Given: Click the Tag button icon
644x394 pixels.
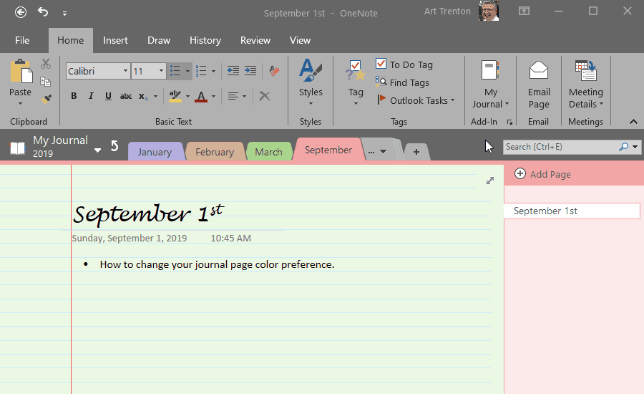Looking at the screenshot, I should 356,71.
